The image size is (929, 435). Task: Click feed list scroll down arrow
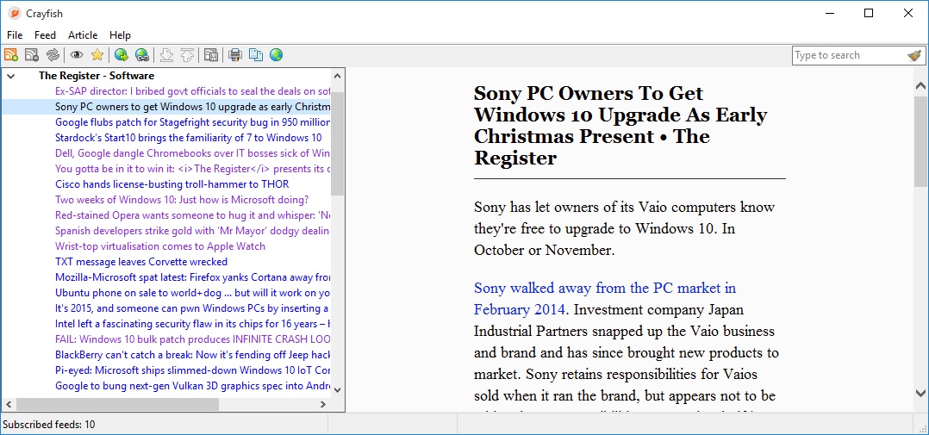click(337, 389)
